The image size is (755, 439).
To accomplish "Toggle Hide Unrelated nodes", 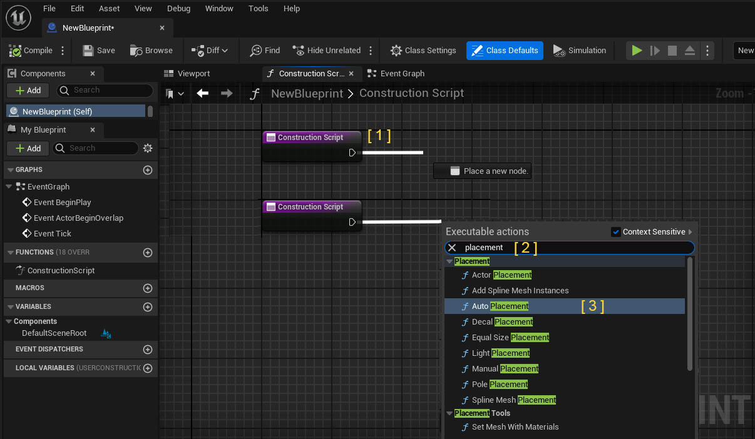I will coord(327,51).
